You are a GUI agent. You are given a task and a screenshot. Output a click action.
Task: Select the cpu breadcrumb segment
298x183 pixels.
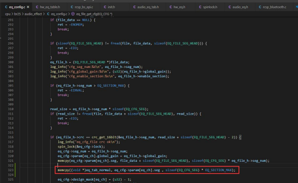tap(7, 14)
